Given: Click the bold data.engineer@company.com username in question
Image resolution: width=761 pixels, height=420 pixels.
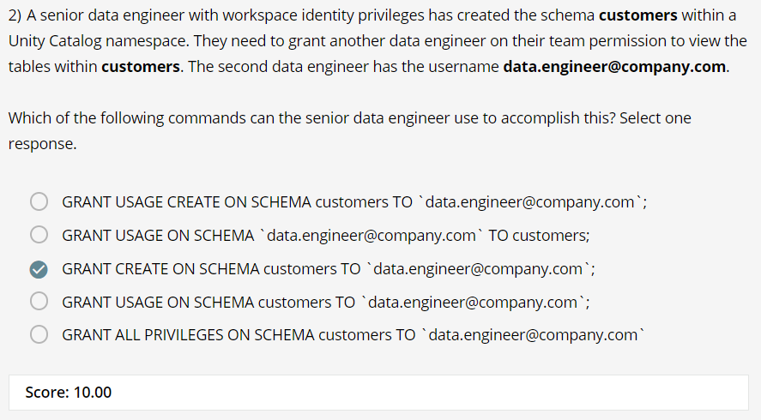Looking at the screenshot, I should point(615,67).
